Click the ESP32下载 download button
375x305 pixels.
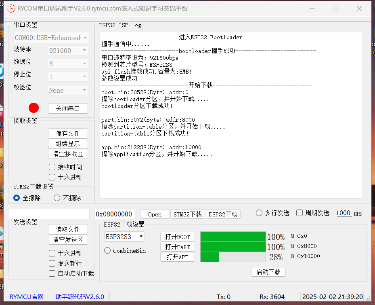coord(223,214)
